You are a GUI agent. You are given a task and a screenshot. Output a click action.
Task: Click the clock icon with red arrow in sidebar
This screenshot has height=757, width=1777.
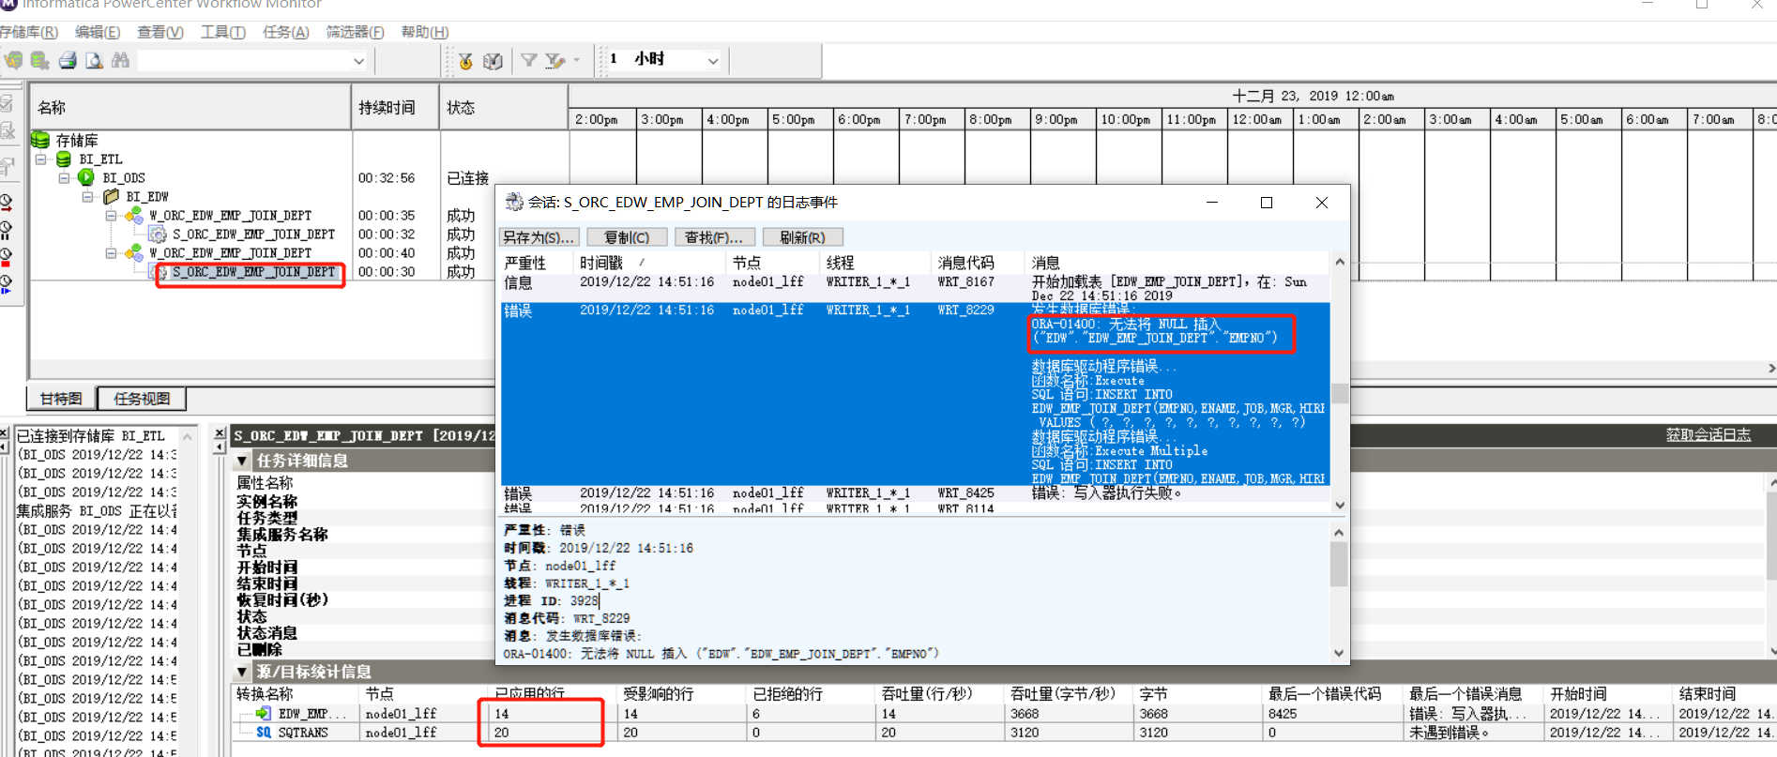pyautogui.click(x=7, y=202)
